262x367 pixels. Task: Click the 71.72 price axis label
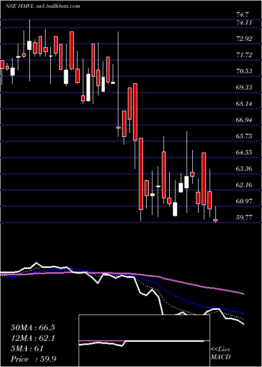coord(244,55)
